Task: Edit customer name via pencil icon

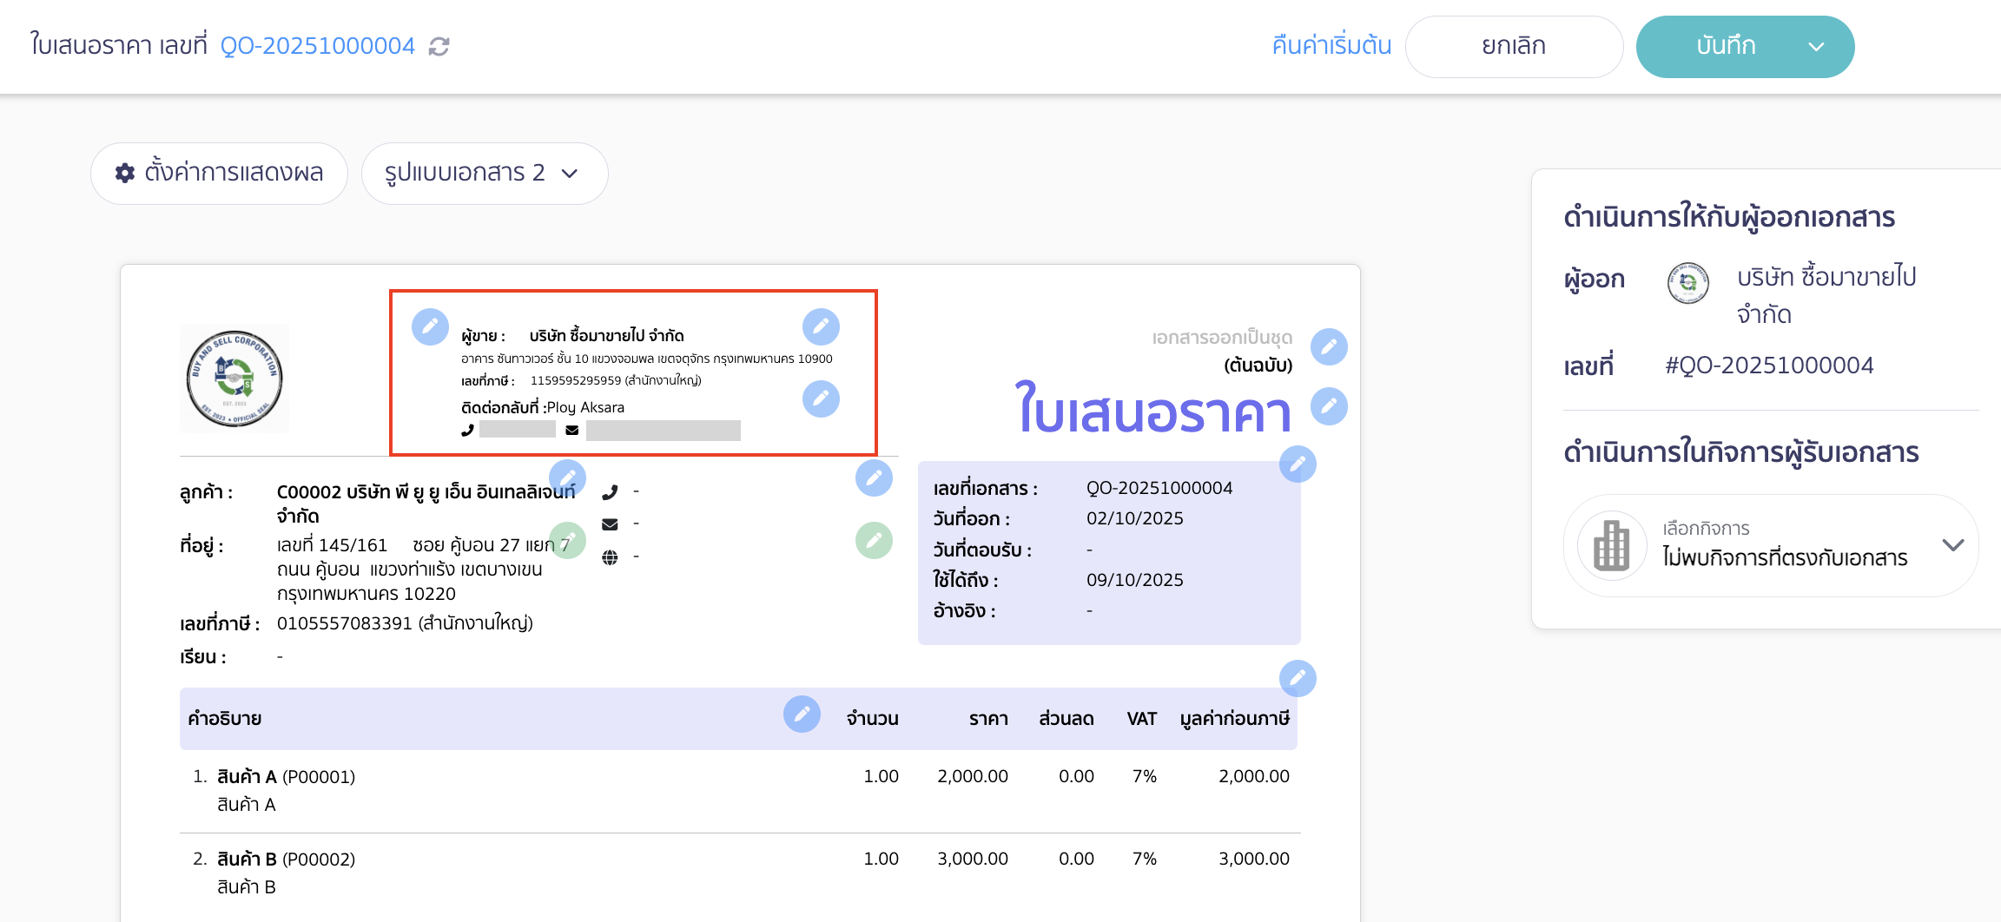Action: pos(569,477)
